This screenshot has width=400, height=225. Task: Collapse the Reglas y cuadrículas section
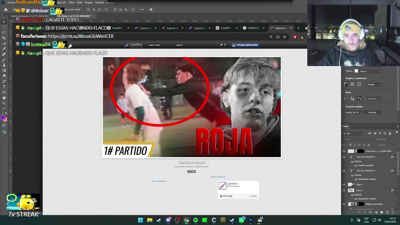click(343, 78)
